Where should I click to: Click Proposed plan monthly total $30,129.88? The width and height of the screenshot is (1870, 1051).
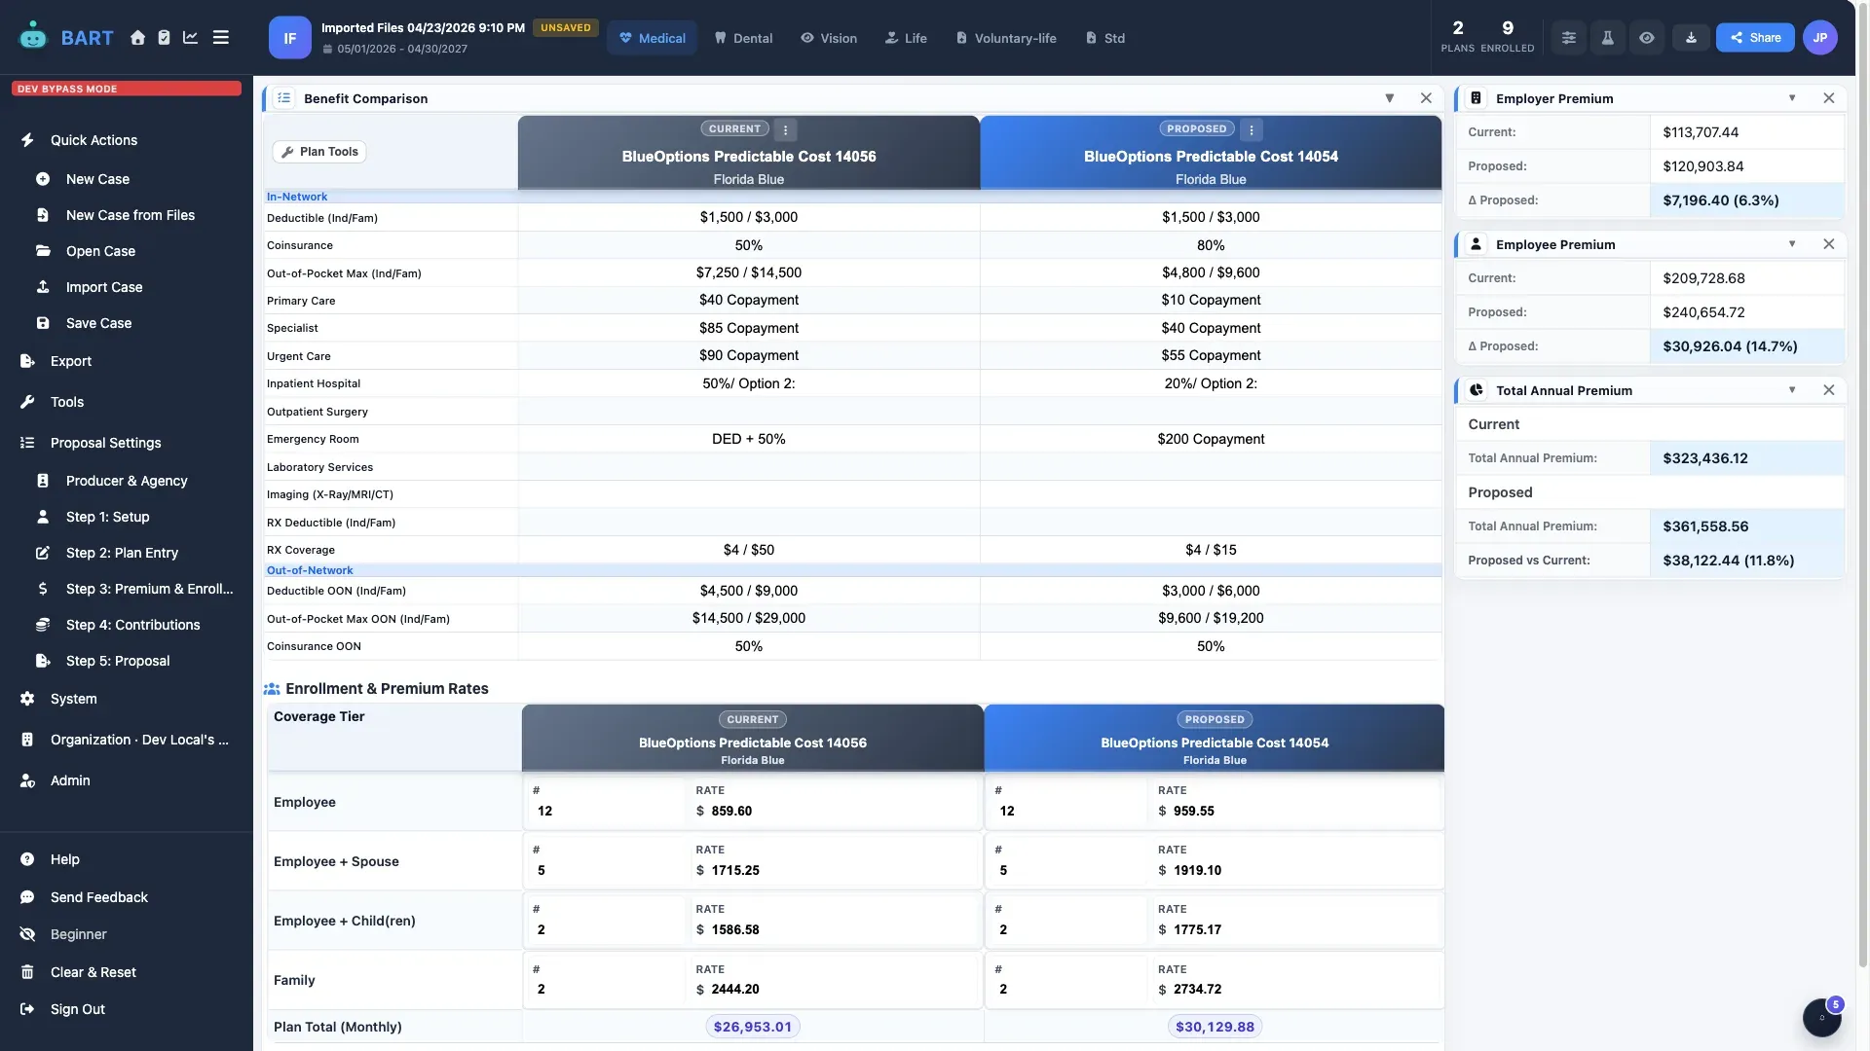1215,1027
